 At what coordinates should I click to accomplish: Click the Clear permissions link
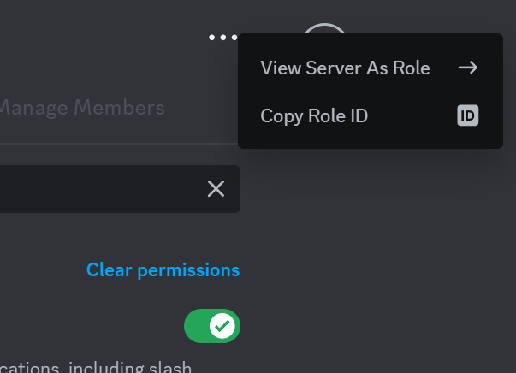pos(163,270)
